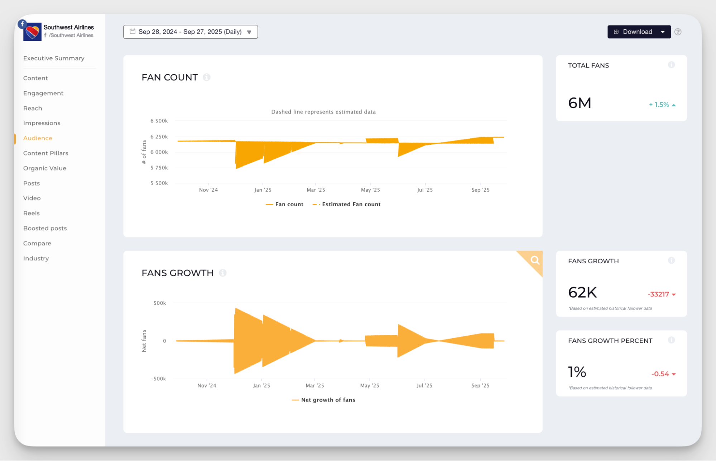Open the Content Pillars section
This screenshot has width=716, height=461.
(x=45, y=153)
